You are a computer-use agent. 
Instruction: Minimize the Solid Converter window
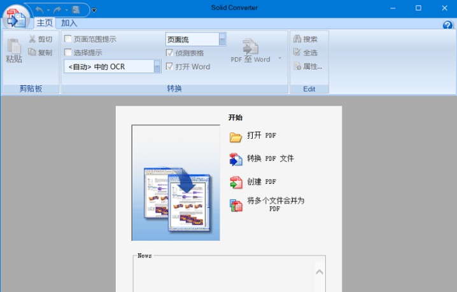(x=393, y=8)
